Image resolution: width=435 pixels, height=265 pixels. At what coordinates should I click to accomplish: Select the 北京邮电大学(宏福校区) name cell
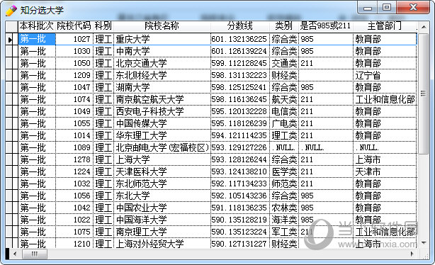tap(162, 147)
